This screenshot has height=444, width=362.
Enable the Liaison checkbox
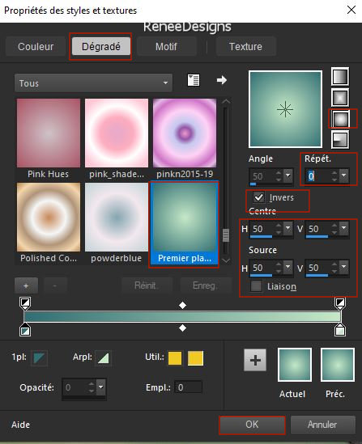tap(256, 286)
